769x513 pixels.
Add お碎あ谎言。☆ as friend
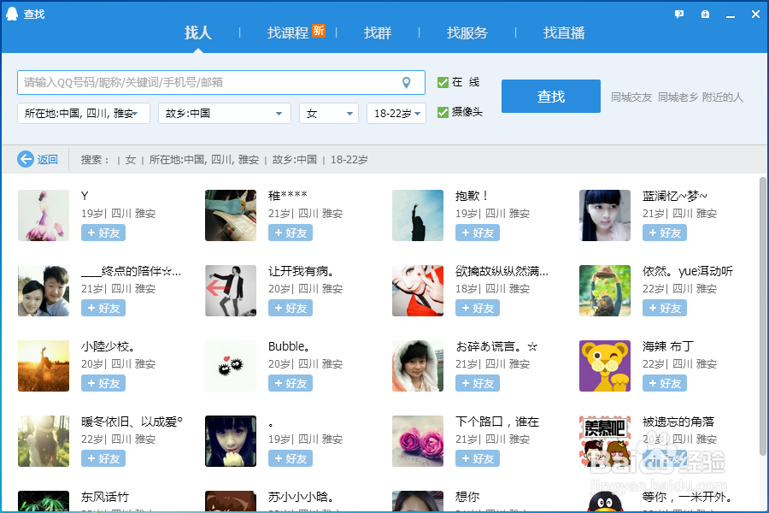pyautogui.click(x=478, y=383)
